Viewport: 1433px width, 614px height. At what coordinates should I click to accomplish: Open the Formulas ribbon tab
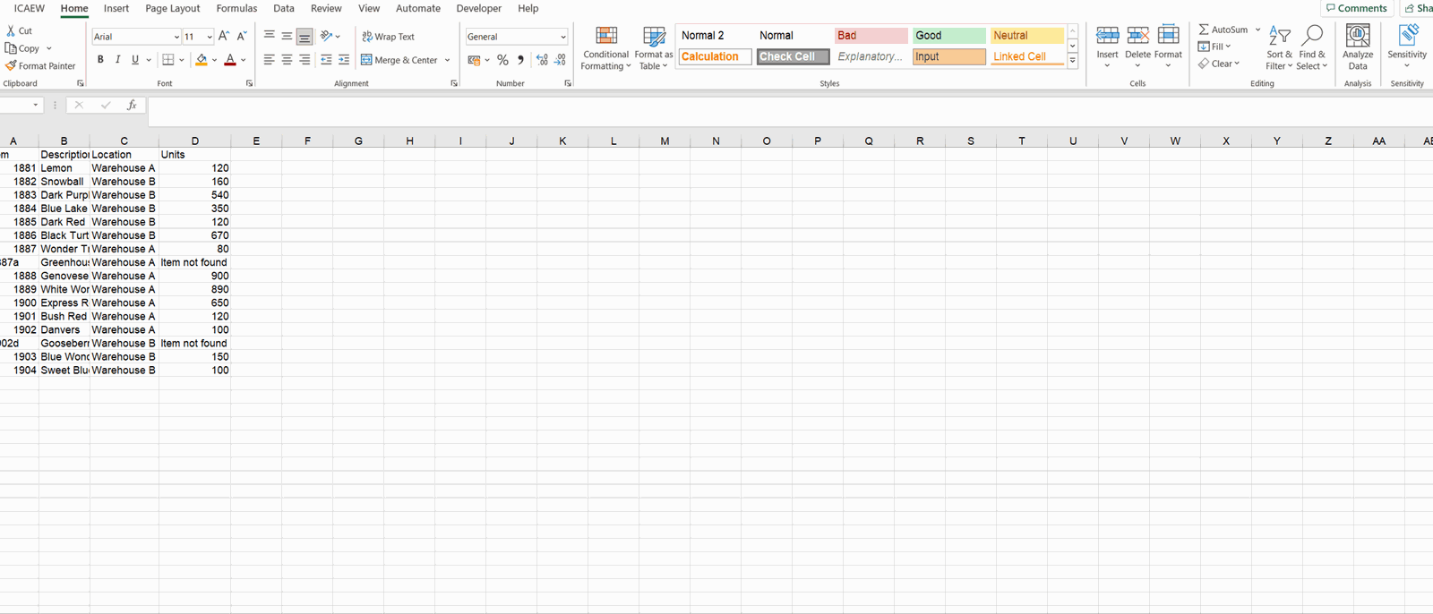(236, 8)
